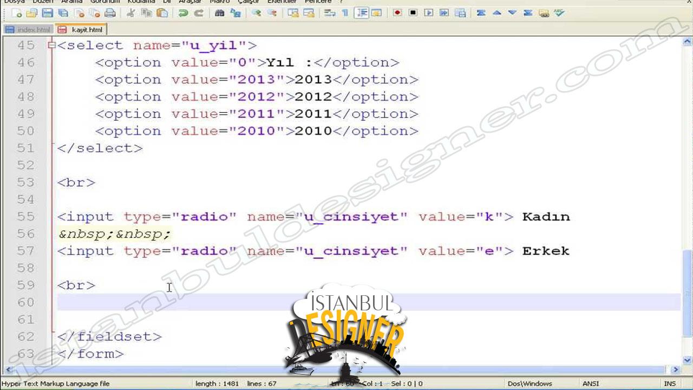Toggle the indent guide icon
This screenshot has width=693, height=390.
coord(361,13)
